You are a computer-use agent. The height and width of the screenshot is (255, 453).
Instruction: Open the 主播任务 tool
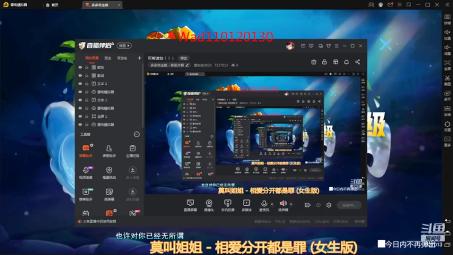coord(133,151)
